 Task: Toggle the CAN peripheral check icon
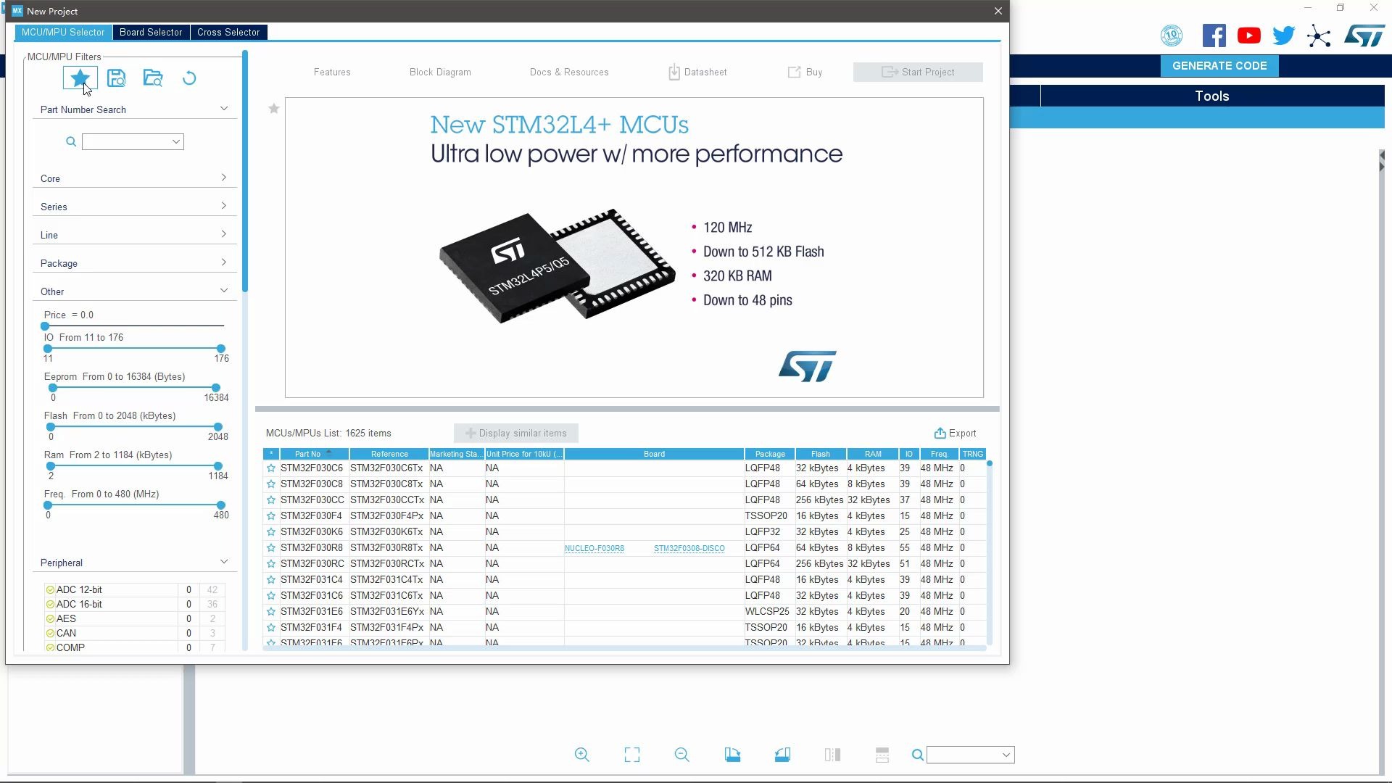coord(50,634)
